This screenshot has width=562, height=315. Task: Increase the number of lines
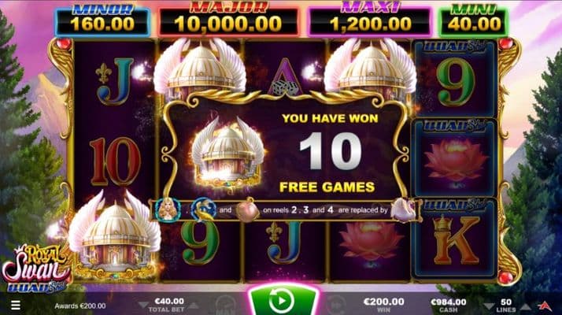(x=526, y=306)
